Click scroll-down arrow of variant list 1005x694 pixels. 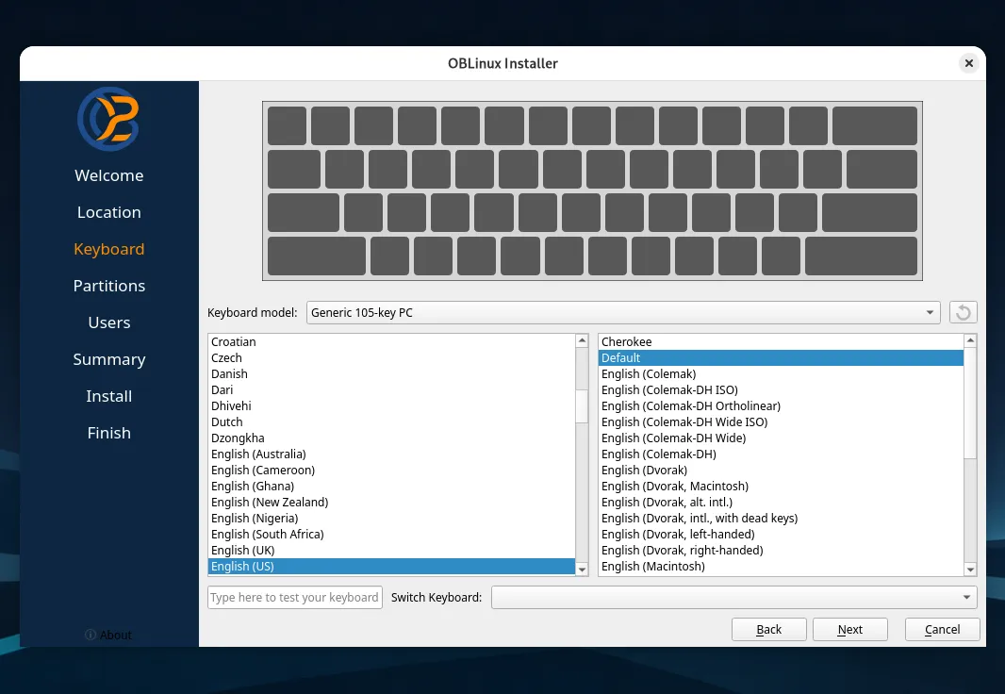970,569
